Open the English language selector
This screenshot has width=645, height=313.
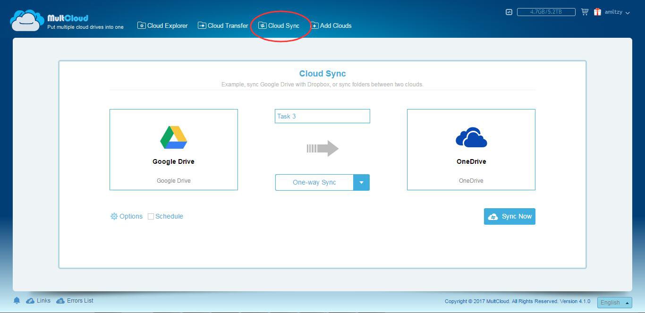click(x=614, y=303)
